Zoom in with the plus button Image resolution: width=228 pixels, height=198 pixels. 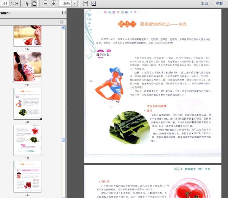[x=53, y=3]
